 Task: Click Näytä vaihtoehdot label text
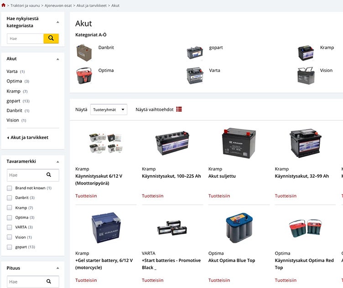(x=155, y=109)
